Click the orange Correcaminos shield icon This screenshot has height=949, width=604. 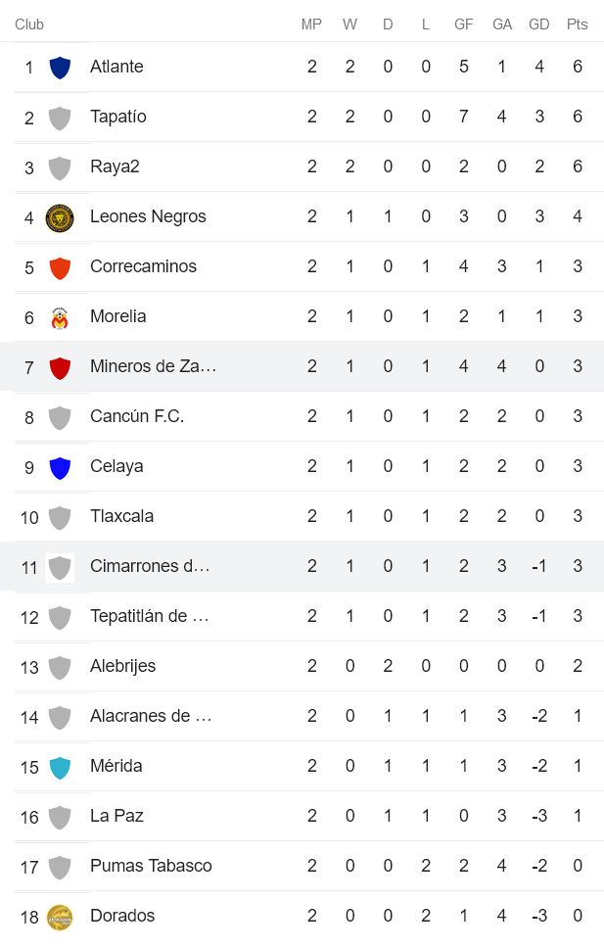point(60,267)
